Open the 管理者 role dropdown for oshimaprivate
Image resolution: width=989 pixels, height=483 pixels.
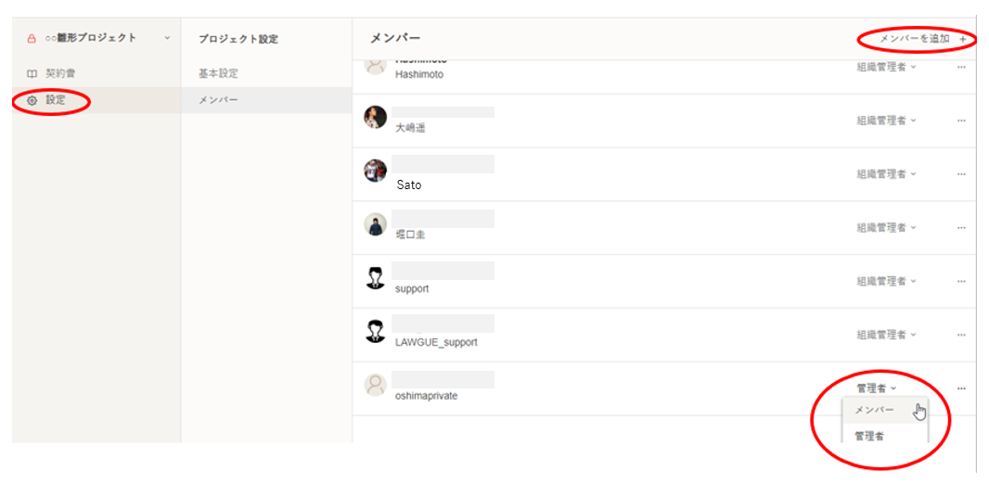coord(876,388)
